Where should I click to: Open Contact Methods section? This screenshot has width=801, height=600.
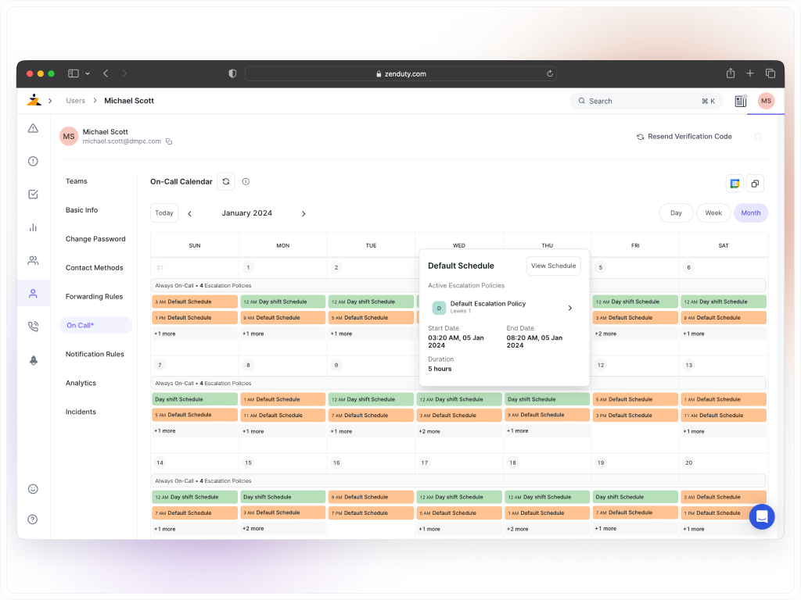(95, 267)
